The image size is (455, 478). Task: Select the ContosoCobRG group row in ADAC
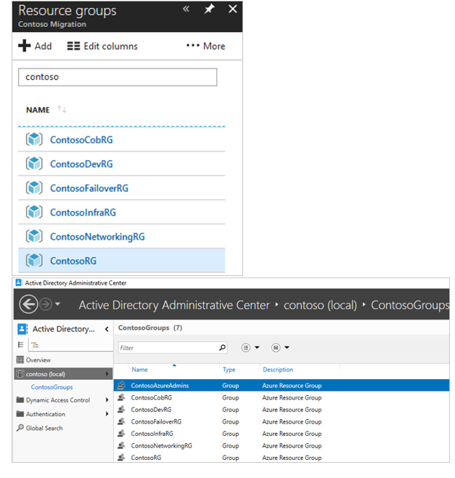[282, 398]
